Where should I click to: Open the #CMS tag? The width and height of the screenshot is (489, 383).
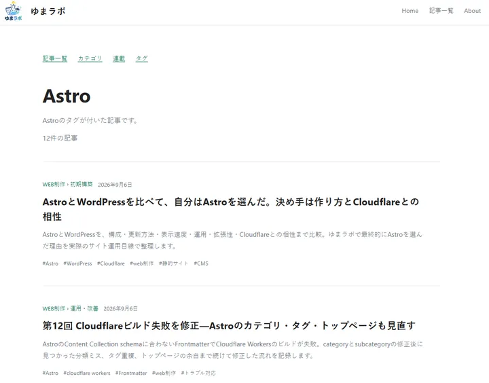(x=201, y=263)
